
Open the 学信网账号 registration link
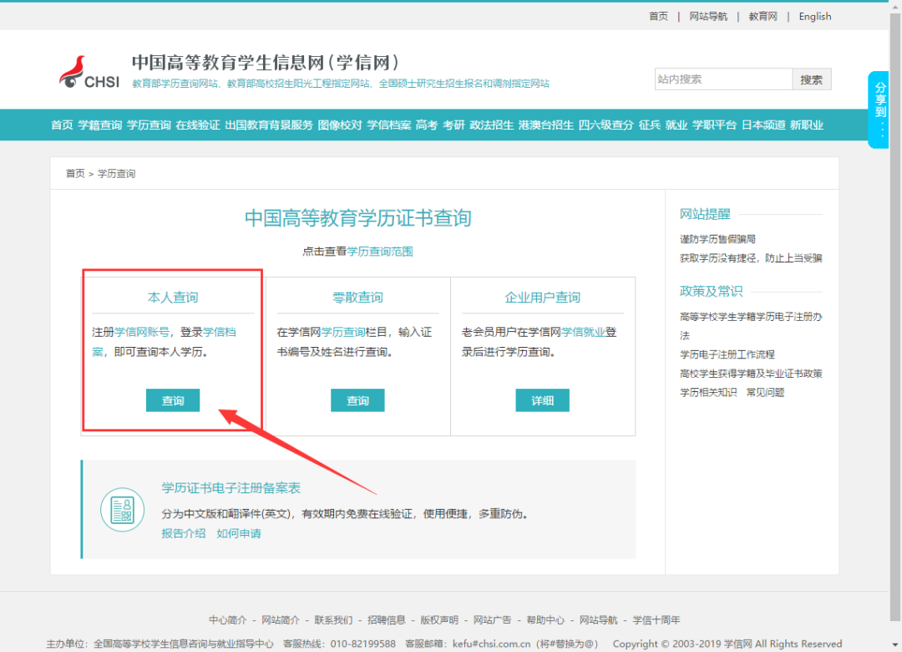click(141, 332)
